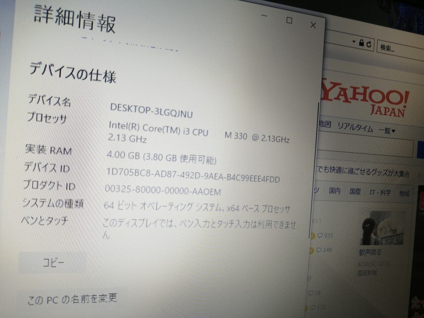Click the システムの種類 label
Viewport: 424px width, 318px height.
coord(53,203)
